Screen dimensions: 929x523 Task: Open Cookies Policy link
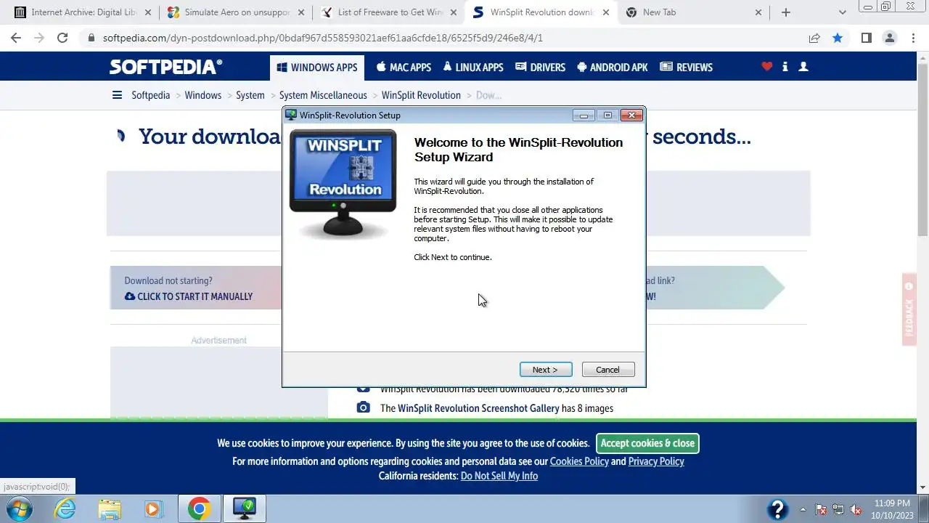pyautogui.click(x=579, y=461)
